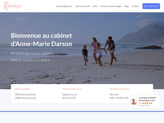
Task: Click the Mercredi opening hours text
Action: [x=114, y=94]
